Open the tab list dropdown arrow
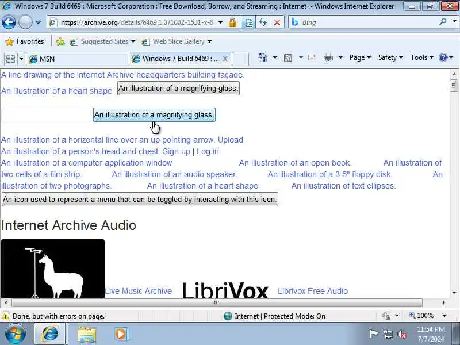The image size is (460, 345). (21, 59)
